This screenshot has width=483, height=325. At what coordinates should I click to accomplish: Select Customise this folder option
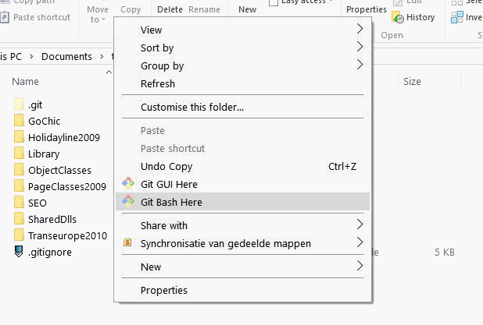192,107
